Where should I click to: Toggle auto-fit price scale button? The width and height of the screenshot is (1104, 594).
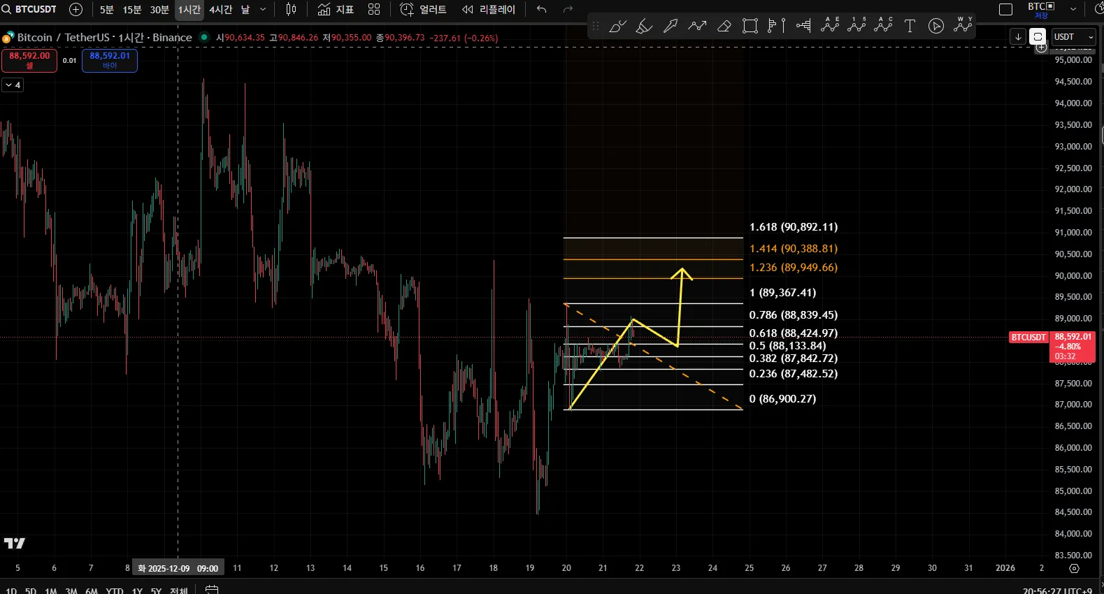(x=1038, y=36)
